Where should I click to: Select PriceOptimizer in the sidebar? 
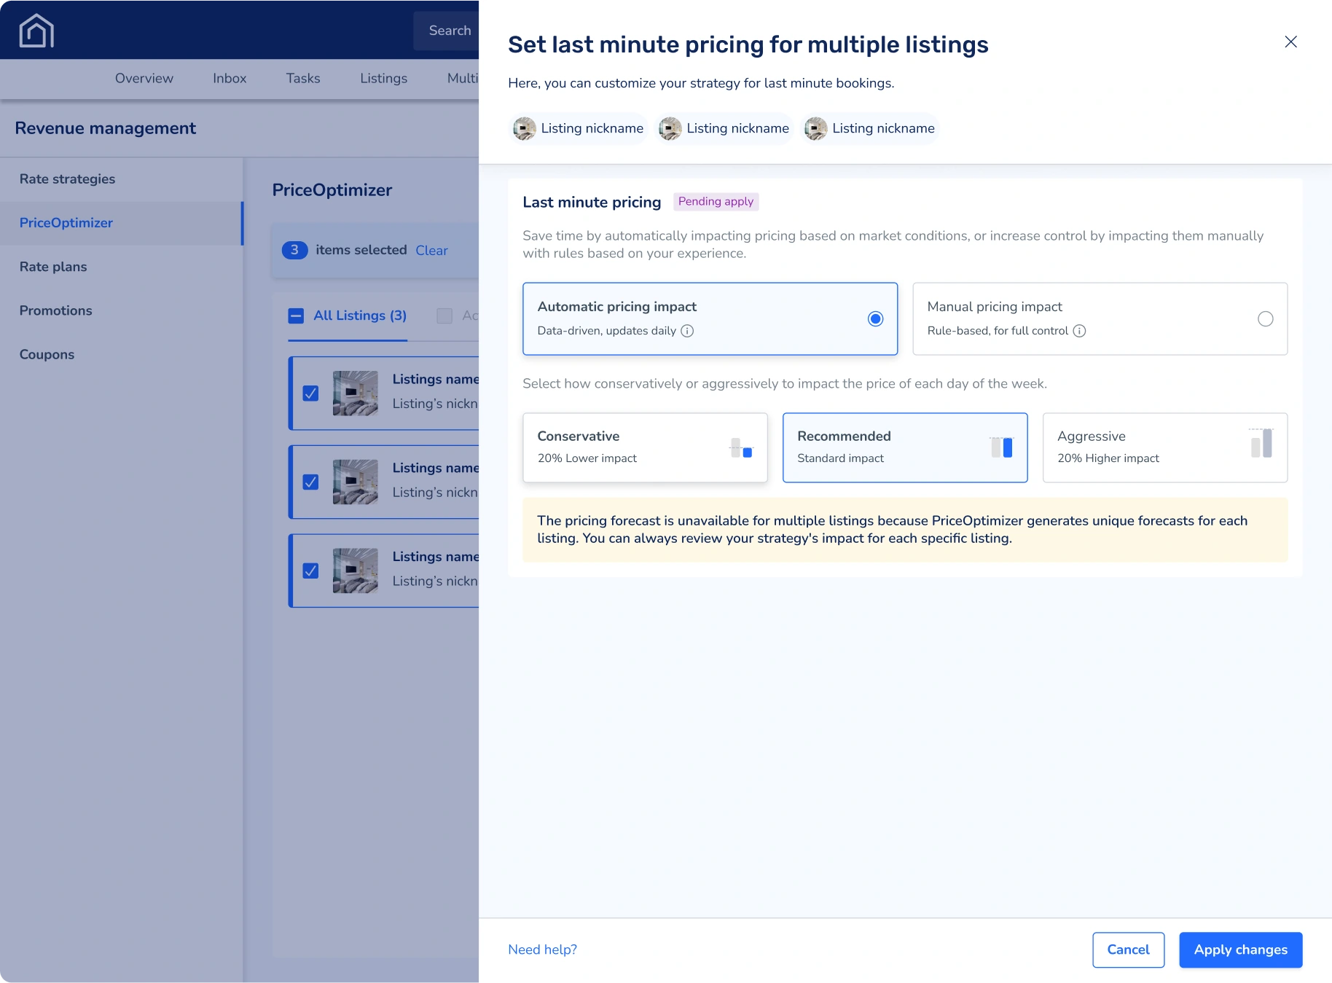coord(121,223)
